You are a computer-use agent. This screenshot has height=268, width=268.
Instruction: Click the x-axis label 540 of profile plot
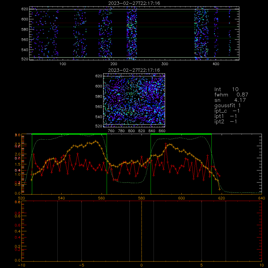[62, 198]
